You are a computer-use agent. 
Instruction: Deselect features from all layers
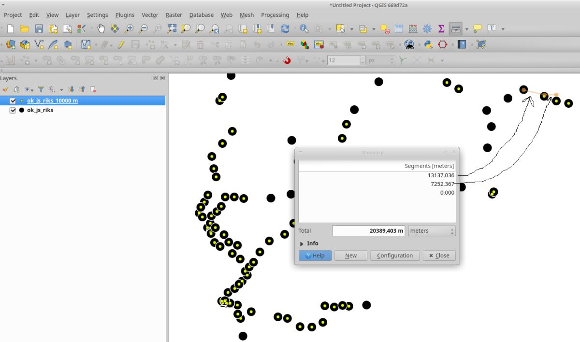click(385, 29)
